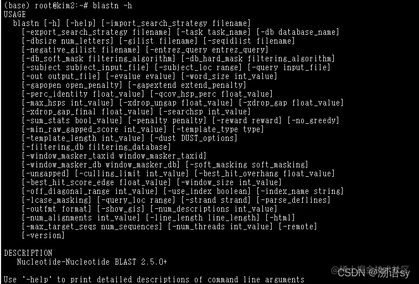Click the [-perc_identity float_value] option
Screen dimensions: 419x284
click(83, 94)
